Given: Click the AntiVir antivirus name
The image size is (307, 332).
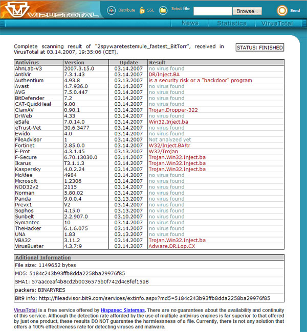Looking at the screenshot, I should [x=23, y=75].
